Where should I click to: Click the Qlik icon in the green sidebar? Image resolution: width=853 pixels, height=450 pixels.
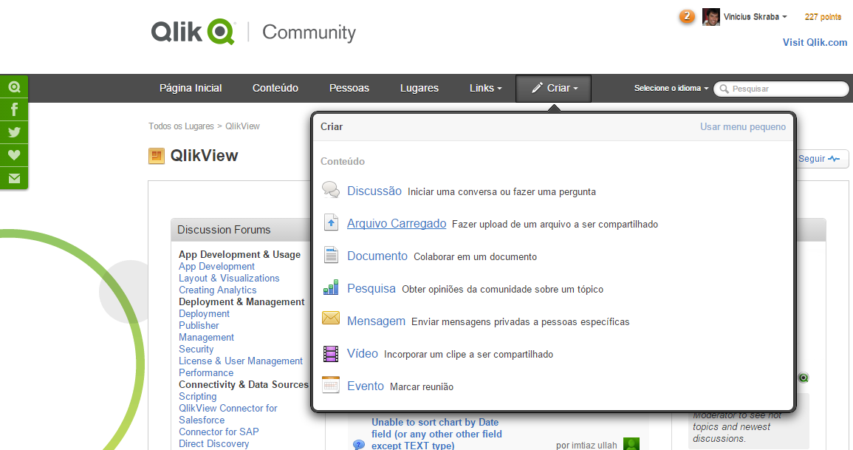tap(14, 87)
